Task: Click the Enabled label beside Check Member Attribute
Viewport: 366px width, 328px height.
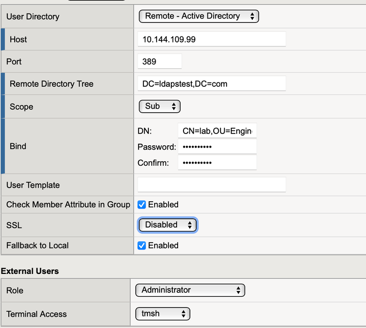Action: click(163, 205)
